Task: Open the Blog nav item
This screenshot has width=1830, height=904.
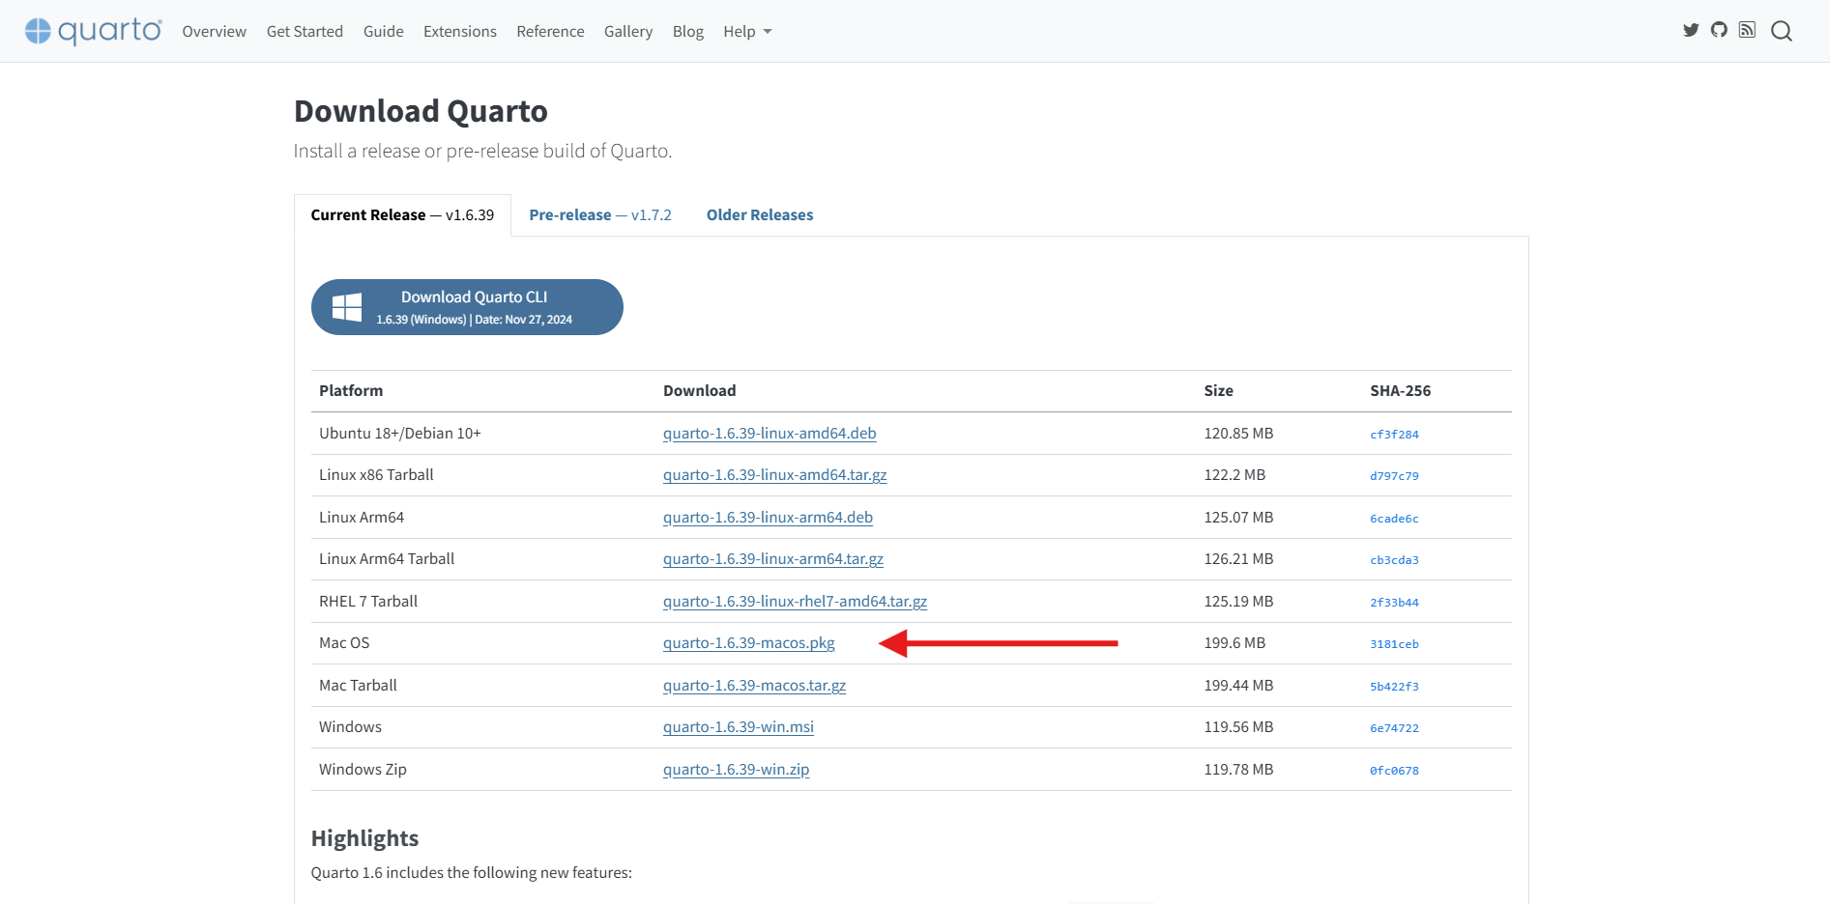Action: point(688,31)
